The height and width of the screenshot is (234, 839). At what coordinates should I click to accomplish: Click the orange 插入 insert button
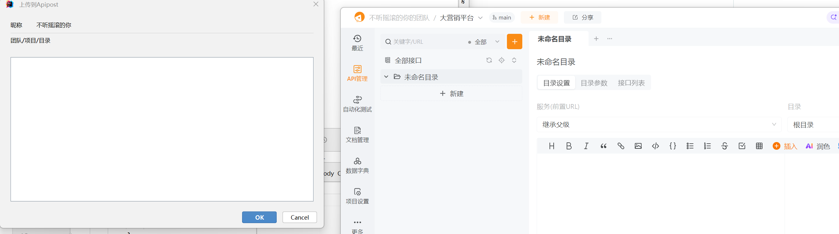(785, 147)
